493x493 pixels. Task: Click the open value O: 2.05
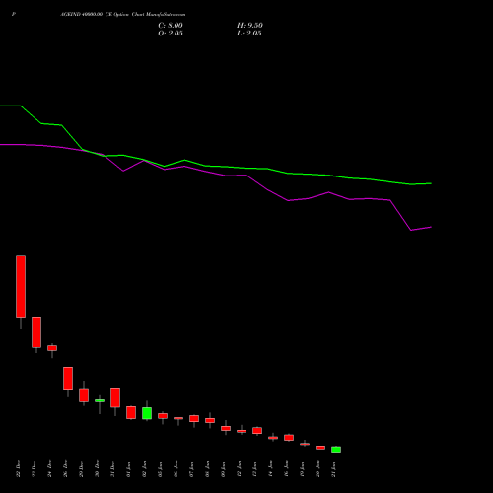[x=171, y=34]
